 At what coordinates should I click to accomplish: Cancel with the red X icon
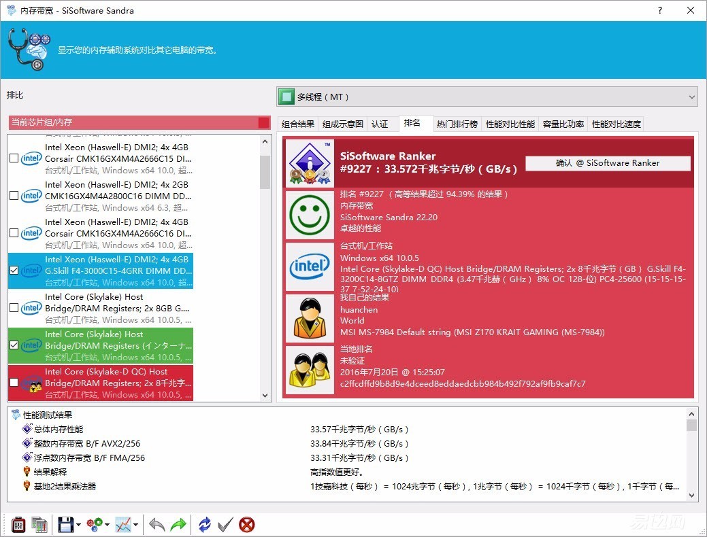click(246, 525)
